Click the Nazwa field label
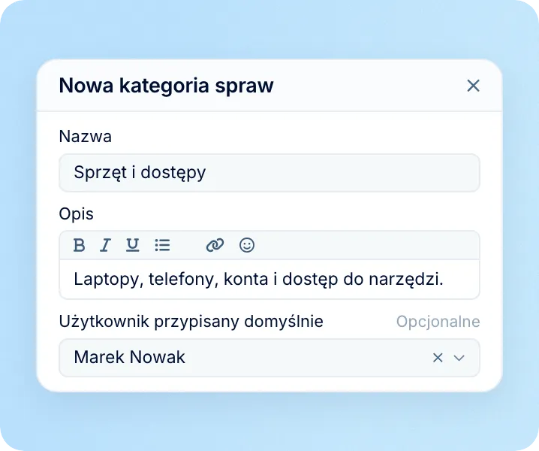Screen dimensions: 539x451 (x=86, y=136)
